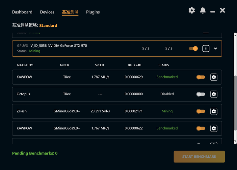Open the settings gear in top bar
Screen dimensions: 237x170
[x=192, y=11]
